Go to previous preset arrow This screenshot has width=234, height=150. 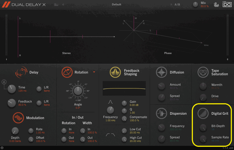point(63,5)
